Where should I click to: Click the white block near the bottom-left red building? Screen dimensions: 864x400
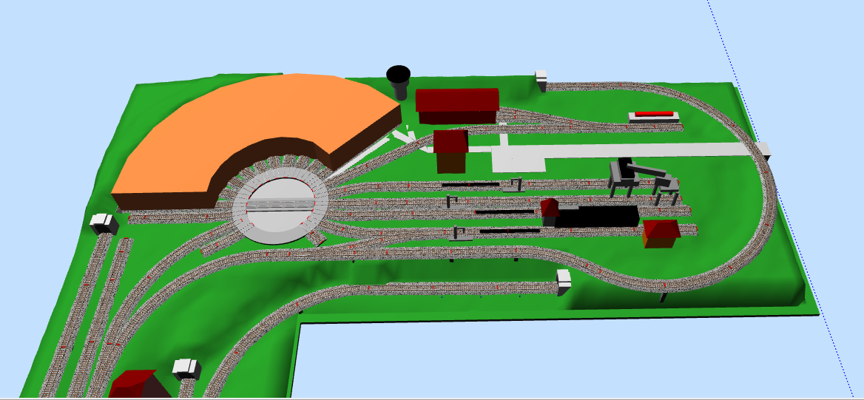(x=186, y=367)
